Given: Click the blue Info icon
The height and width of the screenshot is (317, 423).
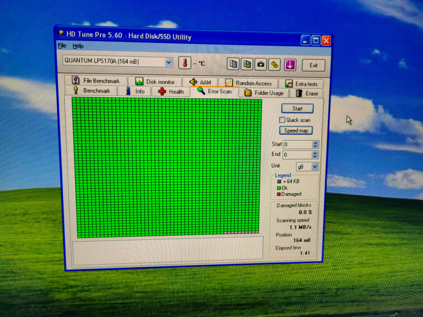Looking at the screenshot, I should click(128, 91).
